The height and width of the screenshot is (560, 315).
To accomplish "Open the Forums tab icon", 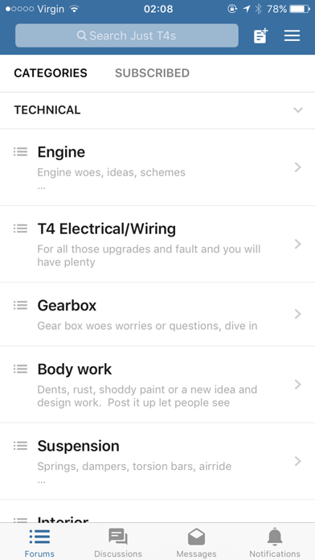I will (39, 537).
